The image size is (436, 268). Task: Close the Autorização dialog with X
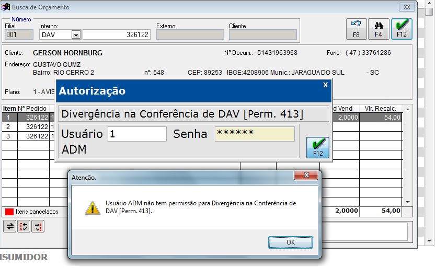click(325, 85)
